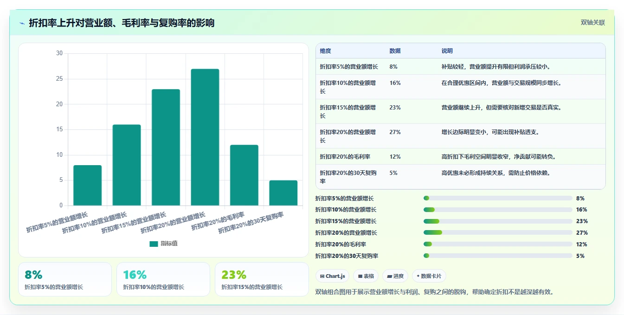Click the 16% data card

163,279
